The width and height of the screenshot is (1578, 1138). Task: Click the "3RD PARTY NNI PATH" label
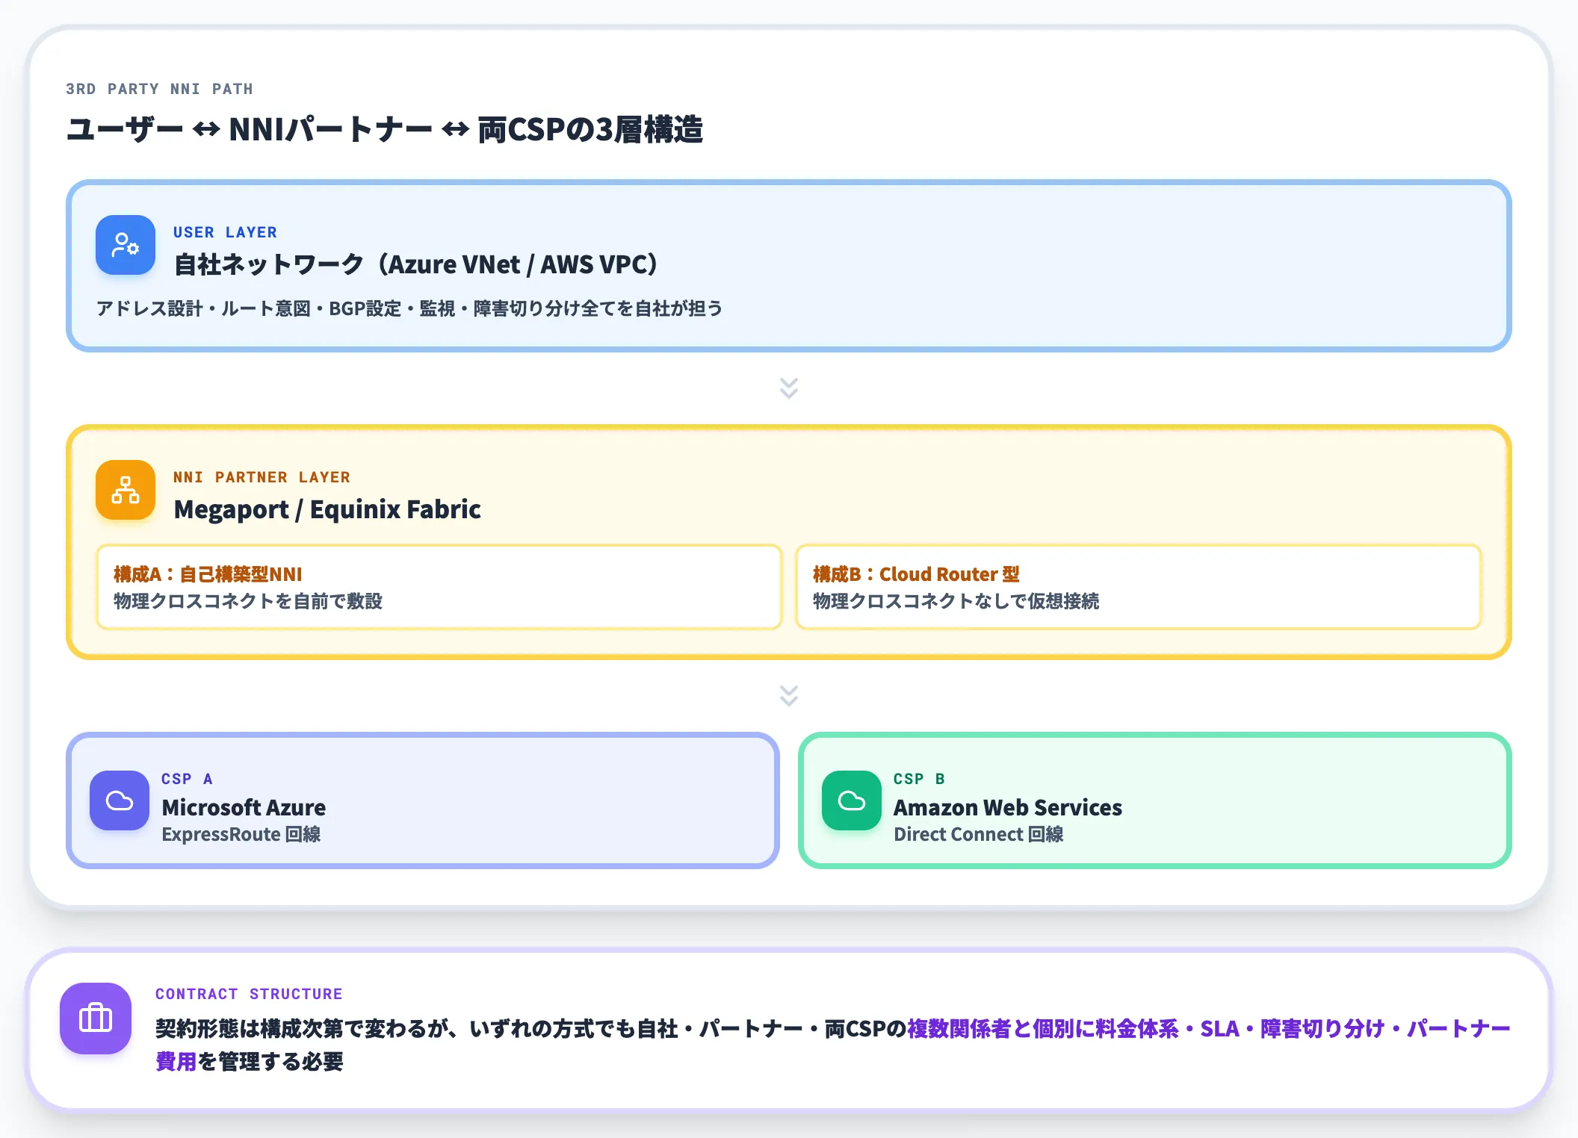pyautogui.click(x=159, y=89)
